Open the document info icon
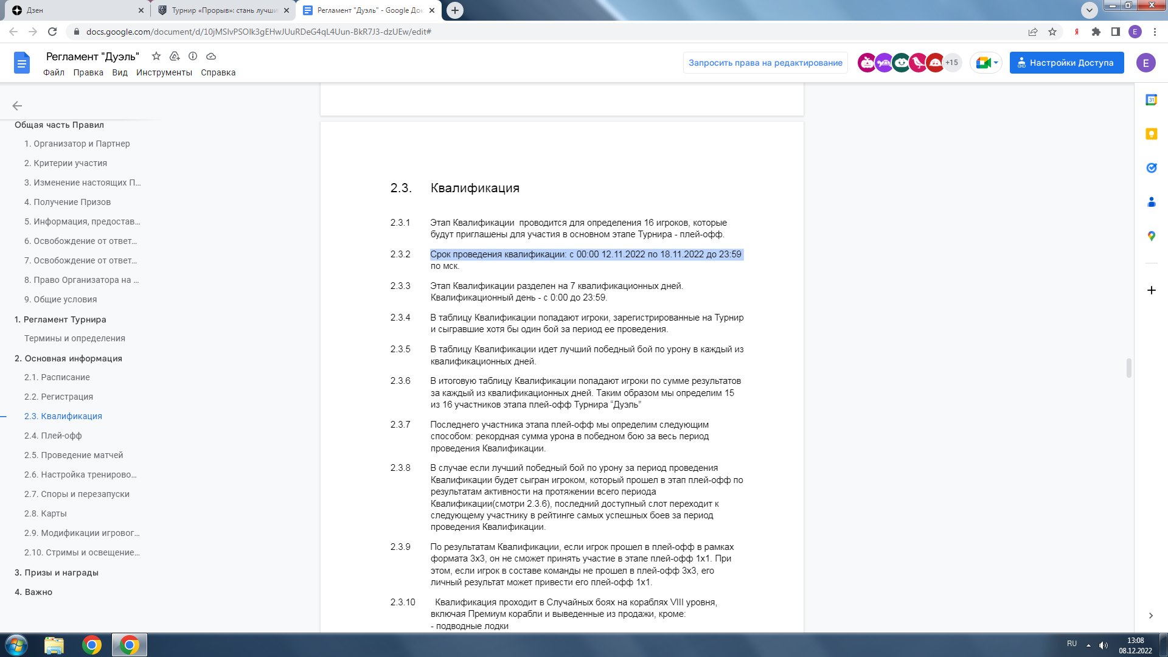 point(193,56)
